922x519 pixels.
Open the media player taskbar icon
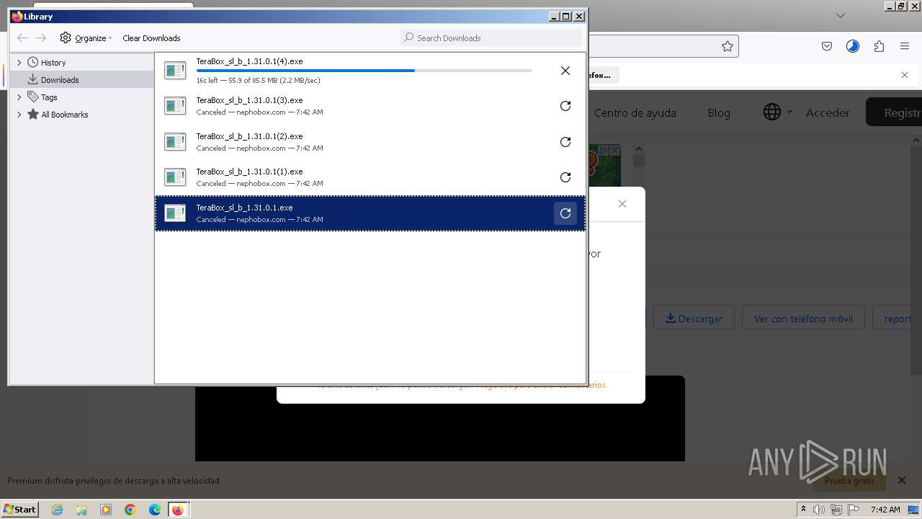click(x=106, y=510)
